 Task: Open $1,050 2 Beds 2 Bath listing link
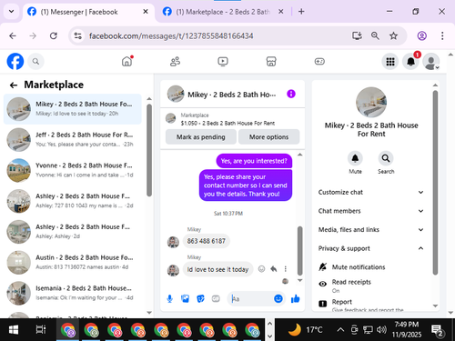click(x=227, y=124)
